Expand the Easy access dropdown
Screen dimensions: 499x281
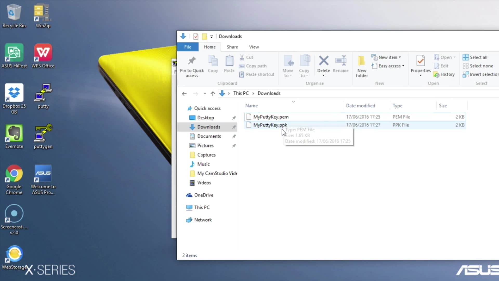pyautogui.click(x=403, y=66)
